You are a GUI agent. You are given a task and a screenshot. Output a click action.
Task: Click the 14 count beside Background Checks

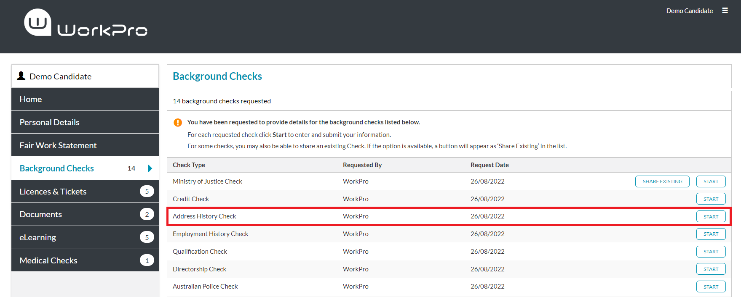pyautogui.click(x=131, y=168)
